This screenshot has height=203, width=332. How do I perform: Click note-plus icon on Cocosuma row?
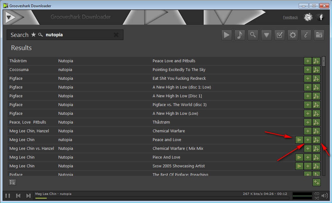[316, 70]
